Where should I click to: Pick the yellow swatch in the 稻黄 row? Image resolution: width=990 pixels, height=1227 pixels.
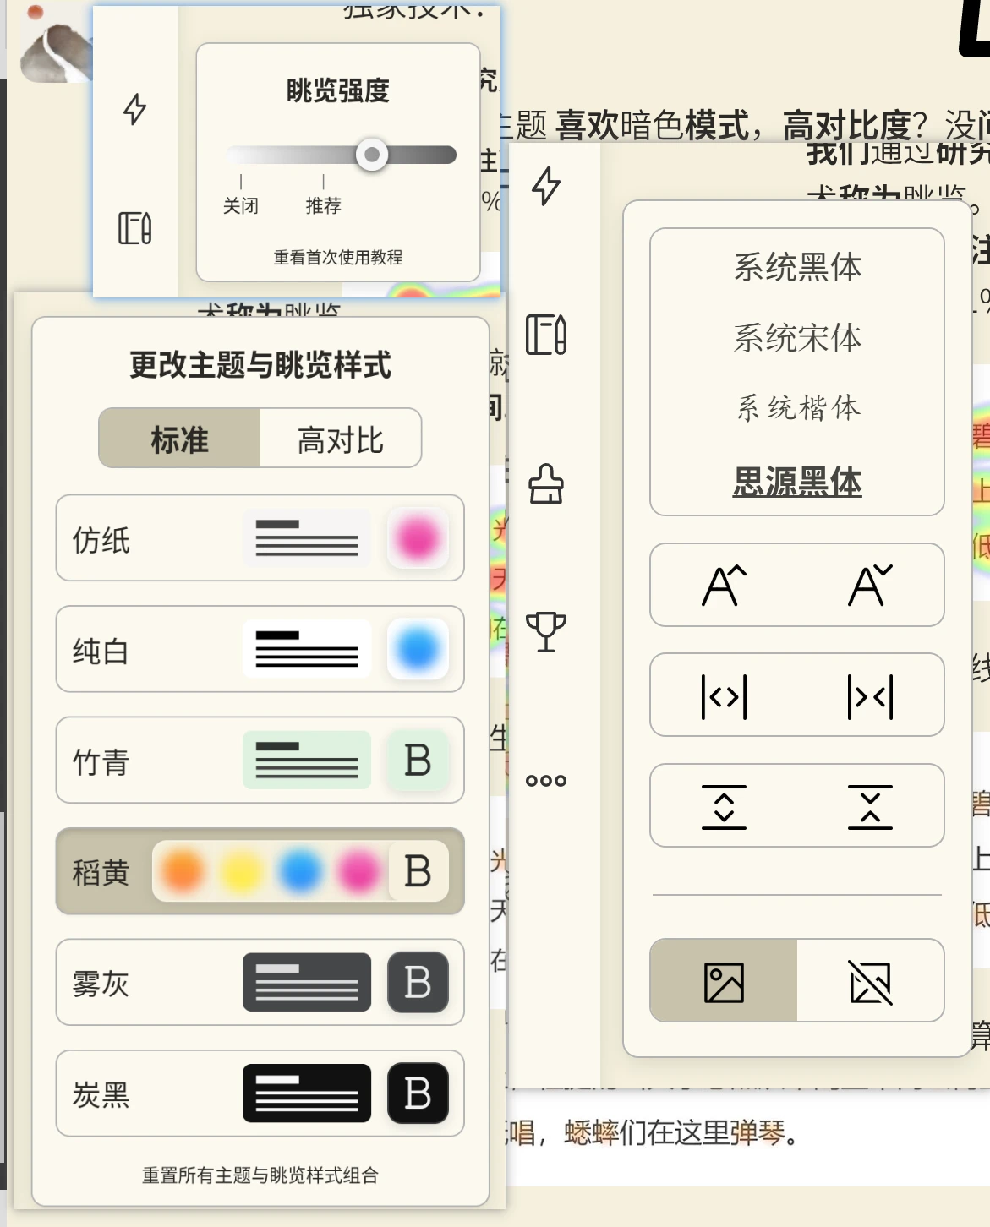[x=243, y=871]
